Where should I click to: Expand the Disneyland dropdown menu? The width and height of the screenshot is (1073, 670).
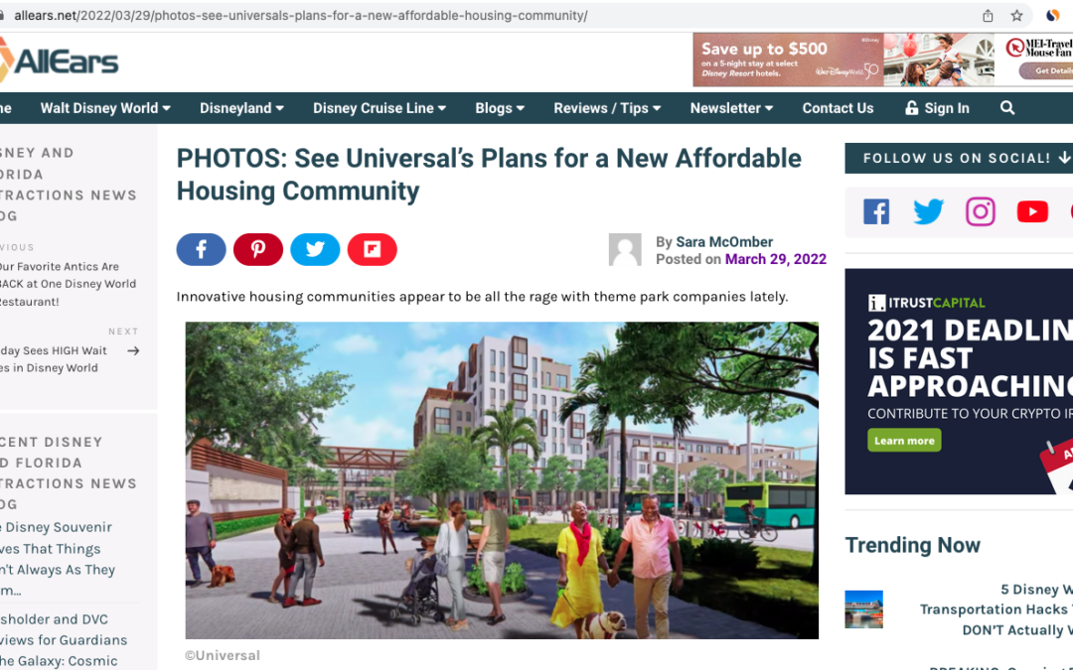pos(241,108)
